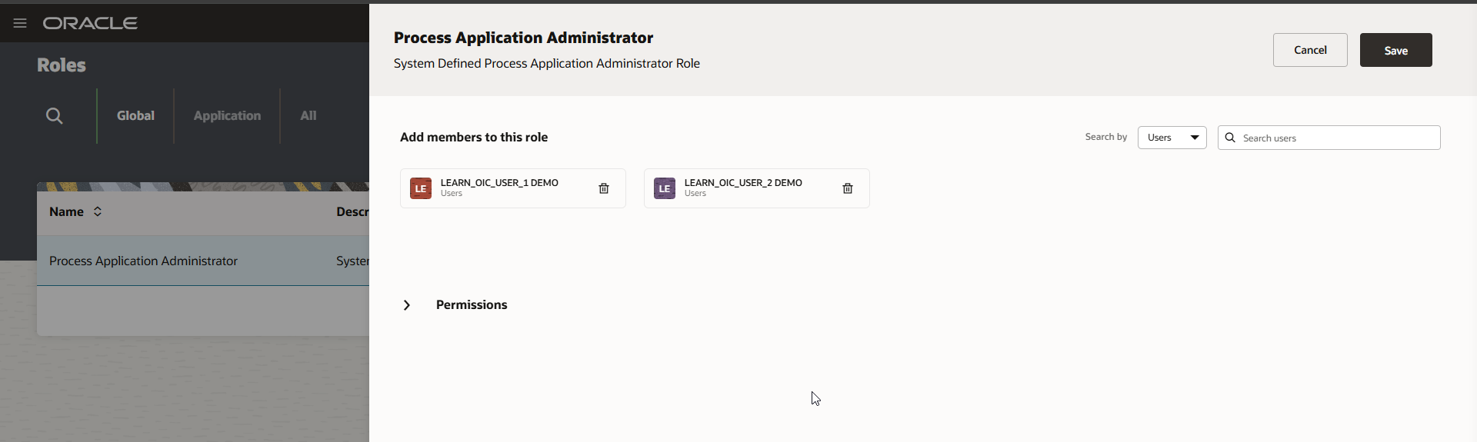Click the Oracle logo
The width and height of the screenshot is (1477, 442).
[x=90, y=23]
